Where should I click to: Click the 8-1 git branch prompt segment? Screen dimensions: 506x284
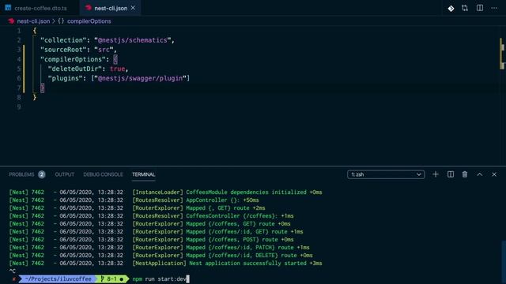tap(111, 278)
